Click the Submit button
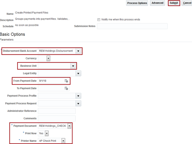192x144 pixels. pos(174,3)
